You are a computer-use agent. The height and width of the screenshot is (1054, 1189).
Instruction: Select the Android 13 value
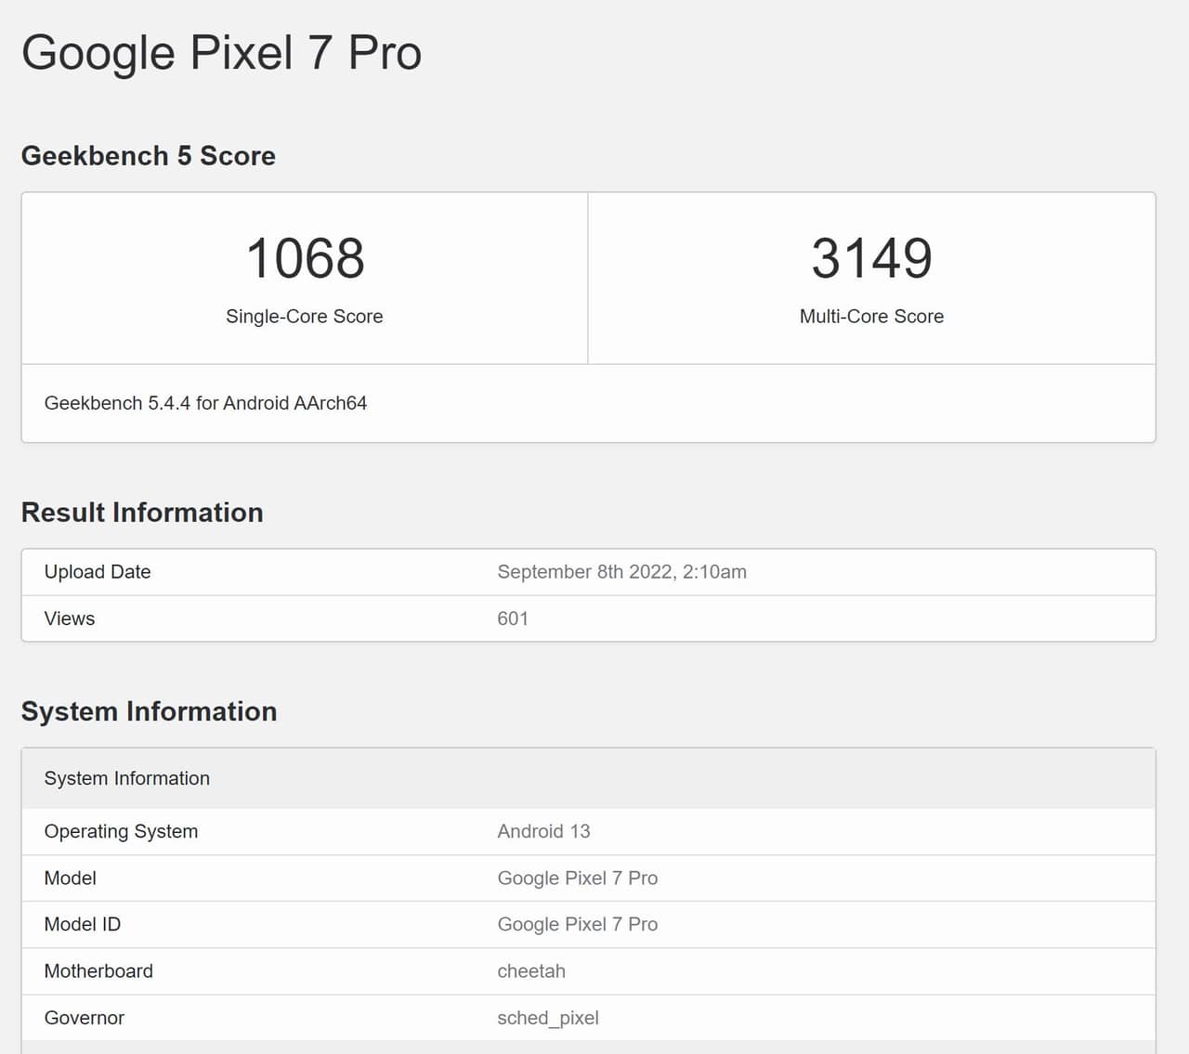[543, 831]
